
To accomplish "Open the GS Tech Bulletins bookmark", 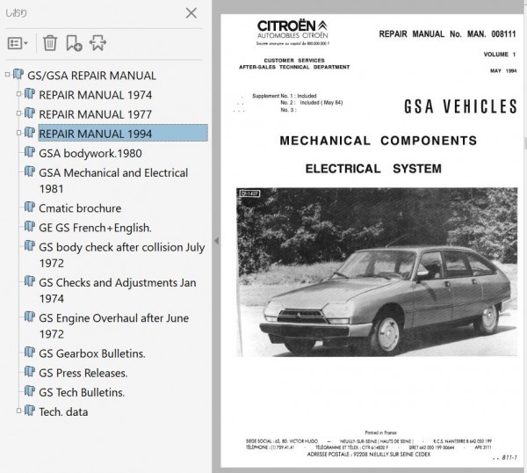I will [82, 393].
